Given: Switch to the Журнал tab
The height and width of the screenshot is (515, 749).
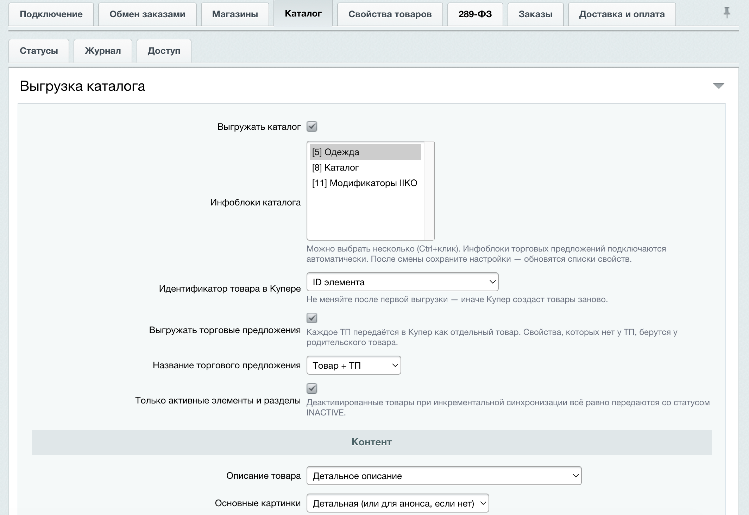Looking at the screenshot, I should coord(103,51).
